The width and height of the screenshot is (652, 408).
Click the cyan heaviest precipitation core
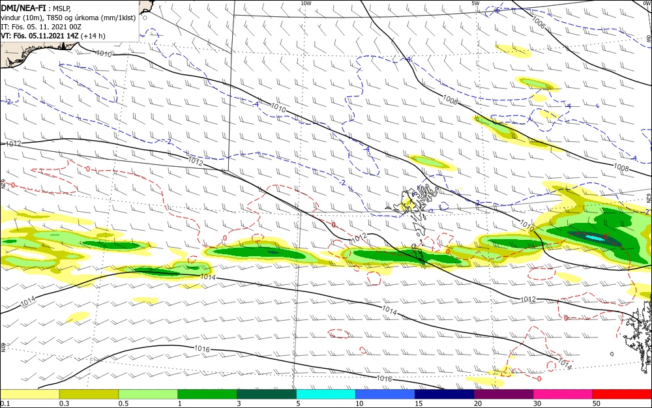pyautogui.click(x=596, y=238)
